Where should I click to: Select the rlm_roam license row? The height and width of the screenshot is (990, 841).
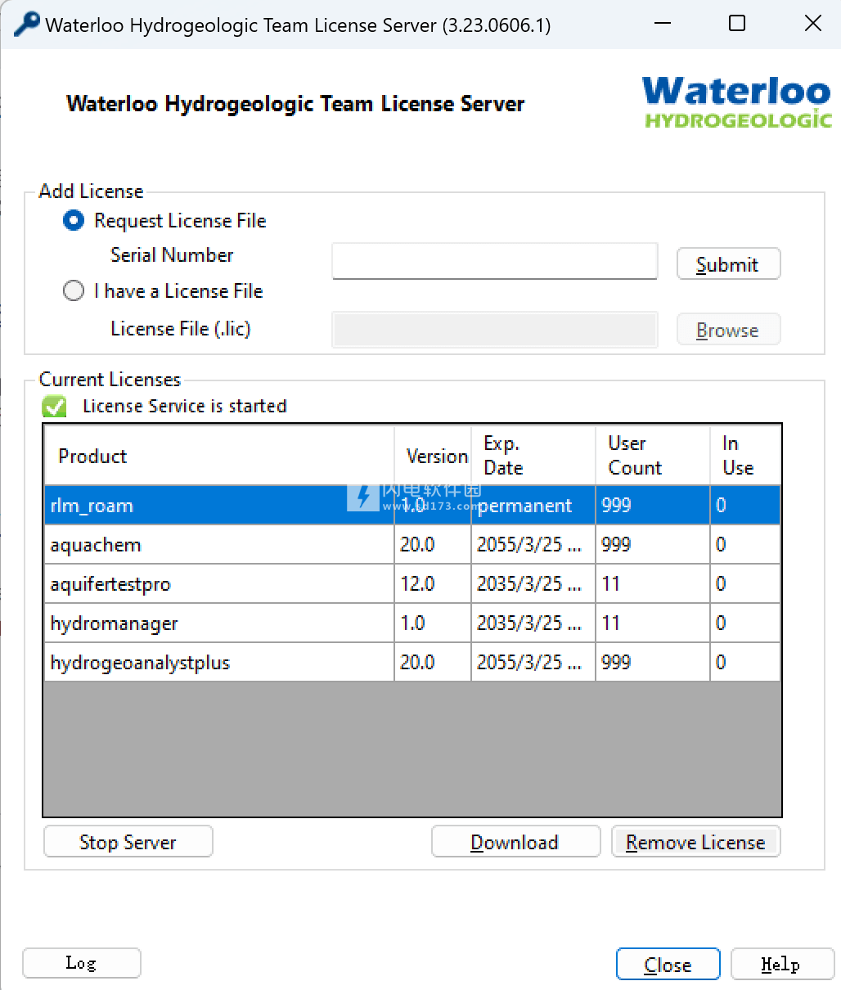click(412, 505)
